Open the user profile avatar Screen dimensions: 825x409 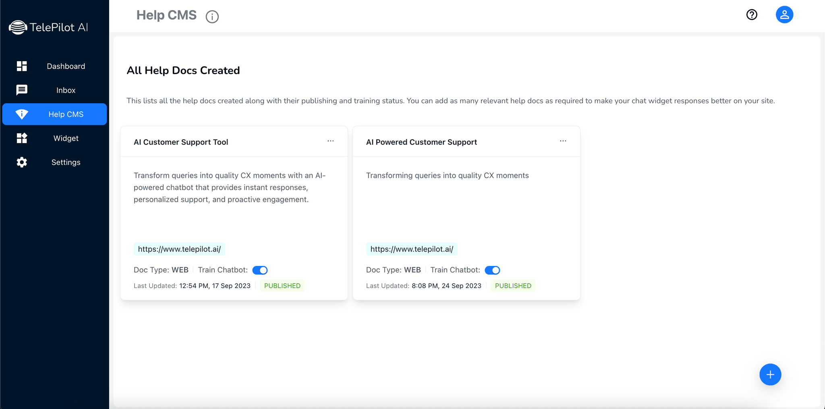pos(784,15)
